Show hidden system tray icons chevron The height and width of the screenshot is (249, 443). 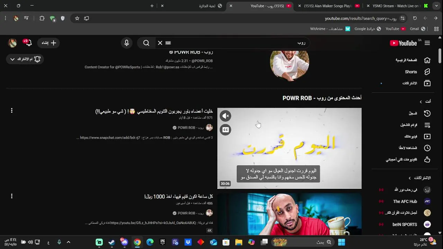point(69,242)
